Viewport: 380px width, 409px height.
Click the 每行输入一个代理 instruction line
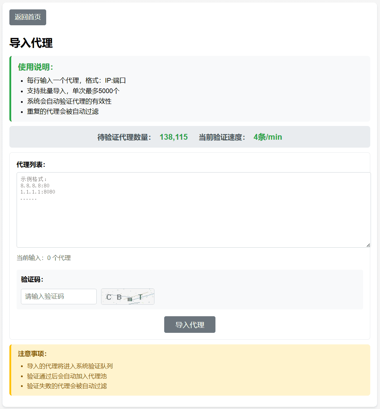coord(76,81)
